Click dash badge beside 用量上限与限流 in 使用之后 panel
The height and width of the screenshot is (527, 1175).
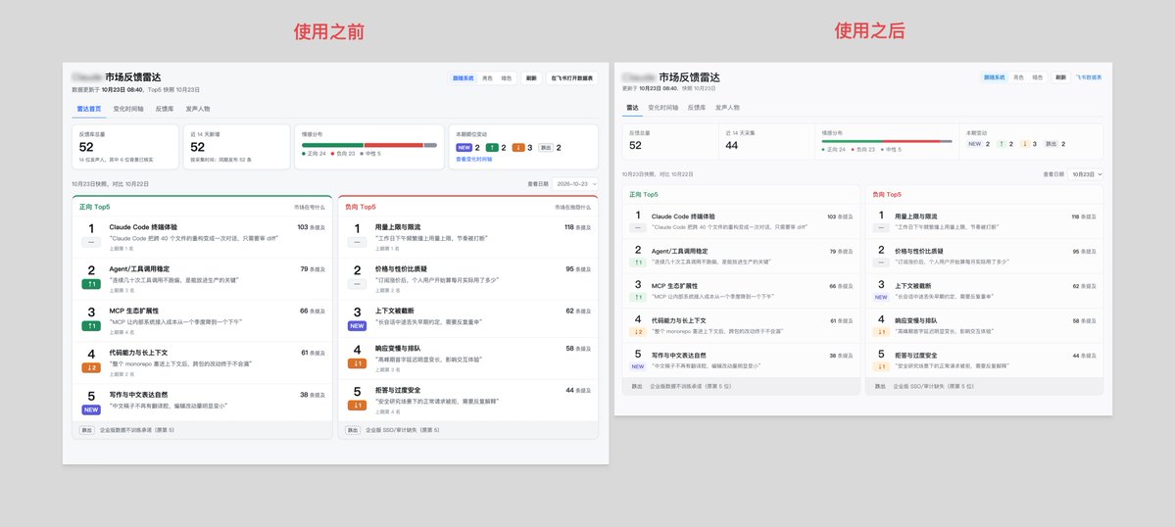click(881, 227)
